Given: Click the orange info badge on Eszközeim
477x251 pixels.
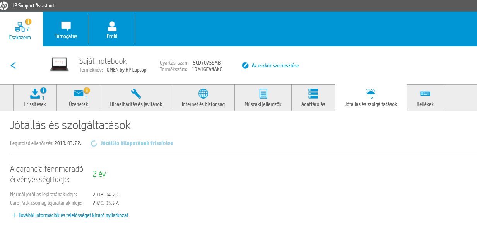Looking at the screenshot, I should coord(28,22).
